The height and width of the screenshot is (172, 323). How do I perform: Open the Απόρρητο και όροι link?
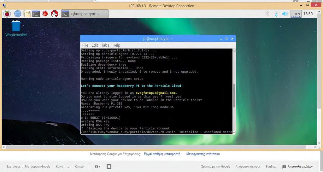(248, 166)
